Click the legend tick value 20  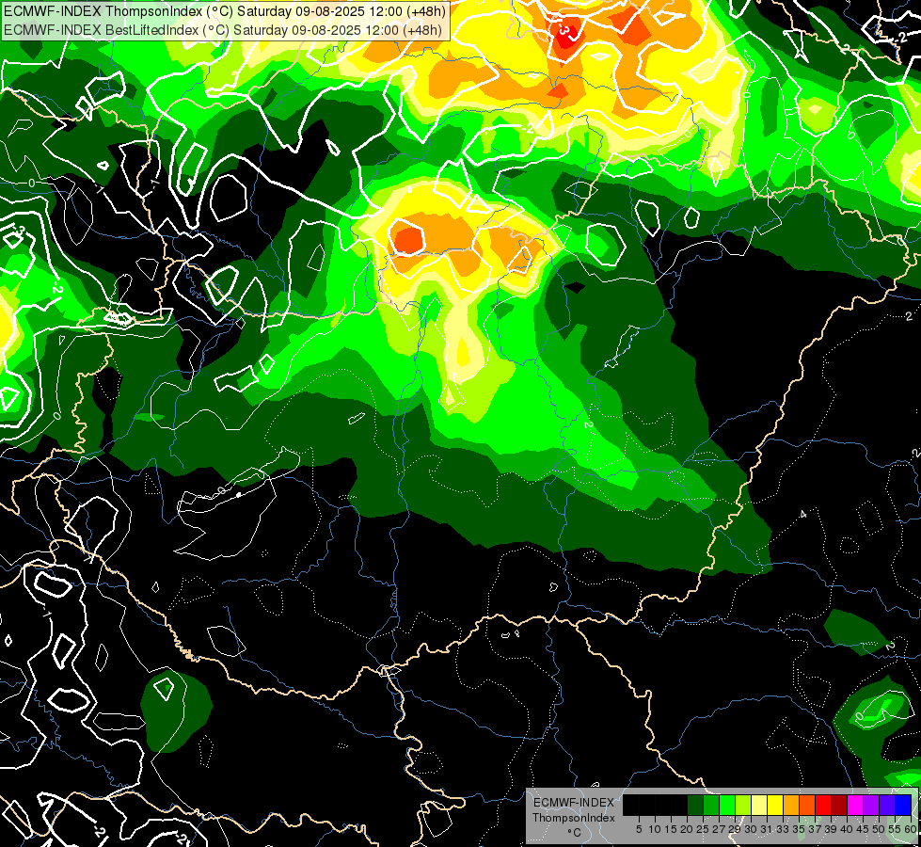point(687,829)
